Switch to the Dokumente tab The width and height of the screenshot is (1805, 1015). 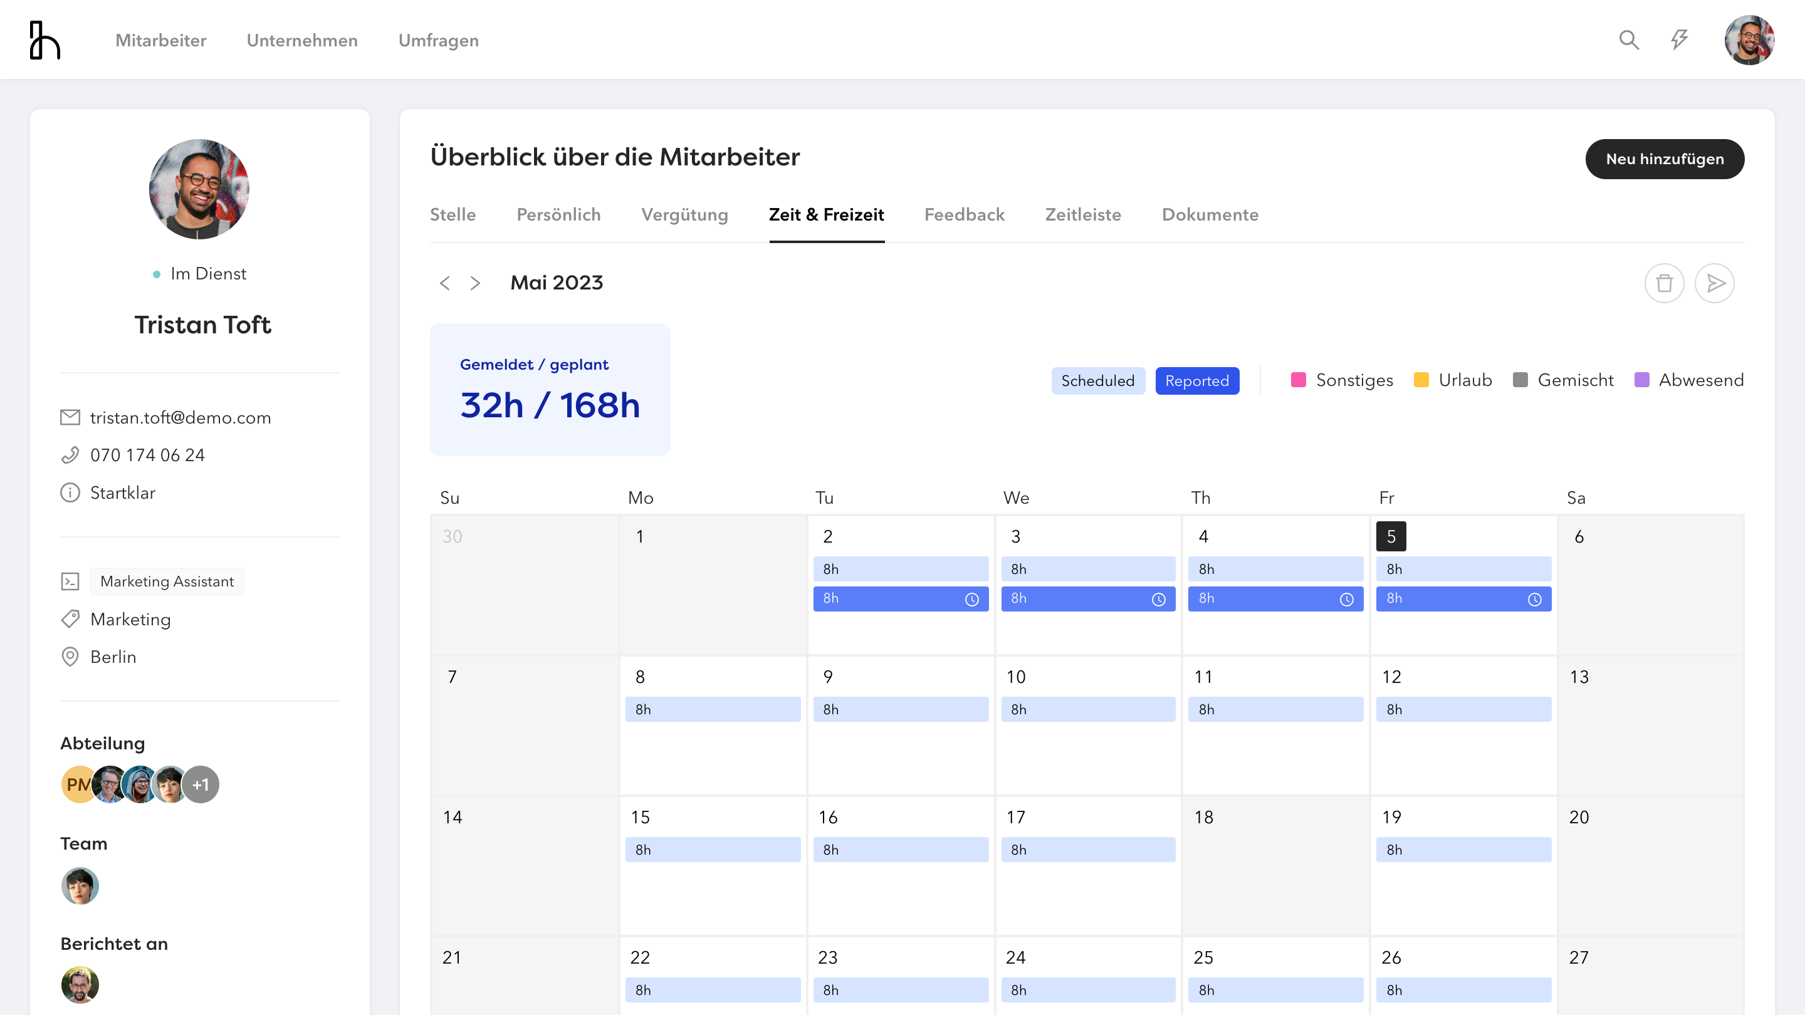[1210, 214]
